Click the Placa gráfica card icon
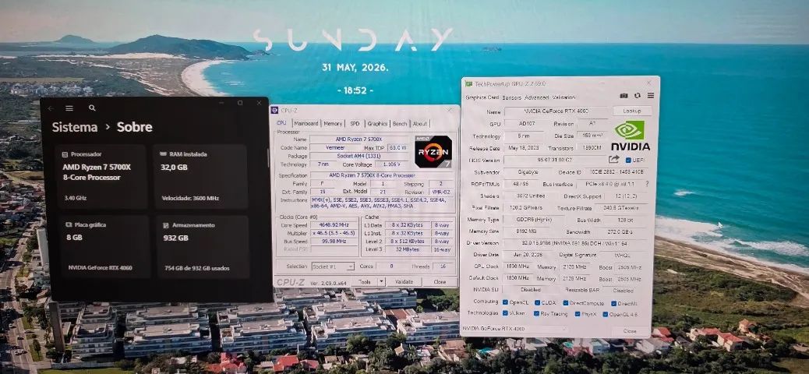Viewport: 809px width, 374px height. (x=69, y=225)
